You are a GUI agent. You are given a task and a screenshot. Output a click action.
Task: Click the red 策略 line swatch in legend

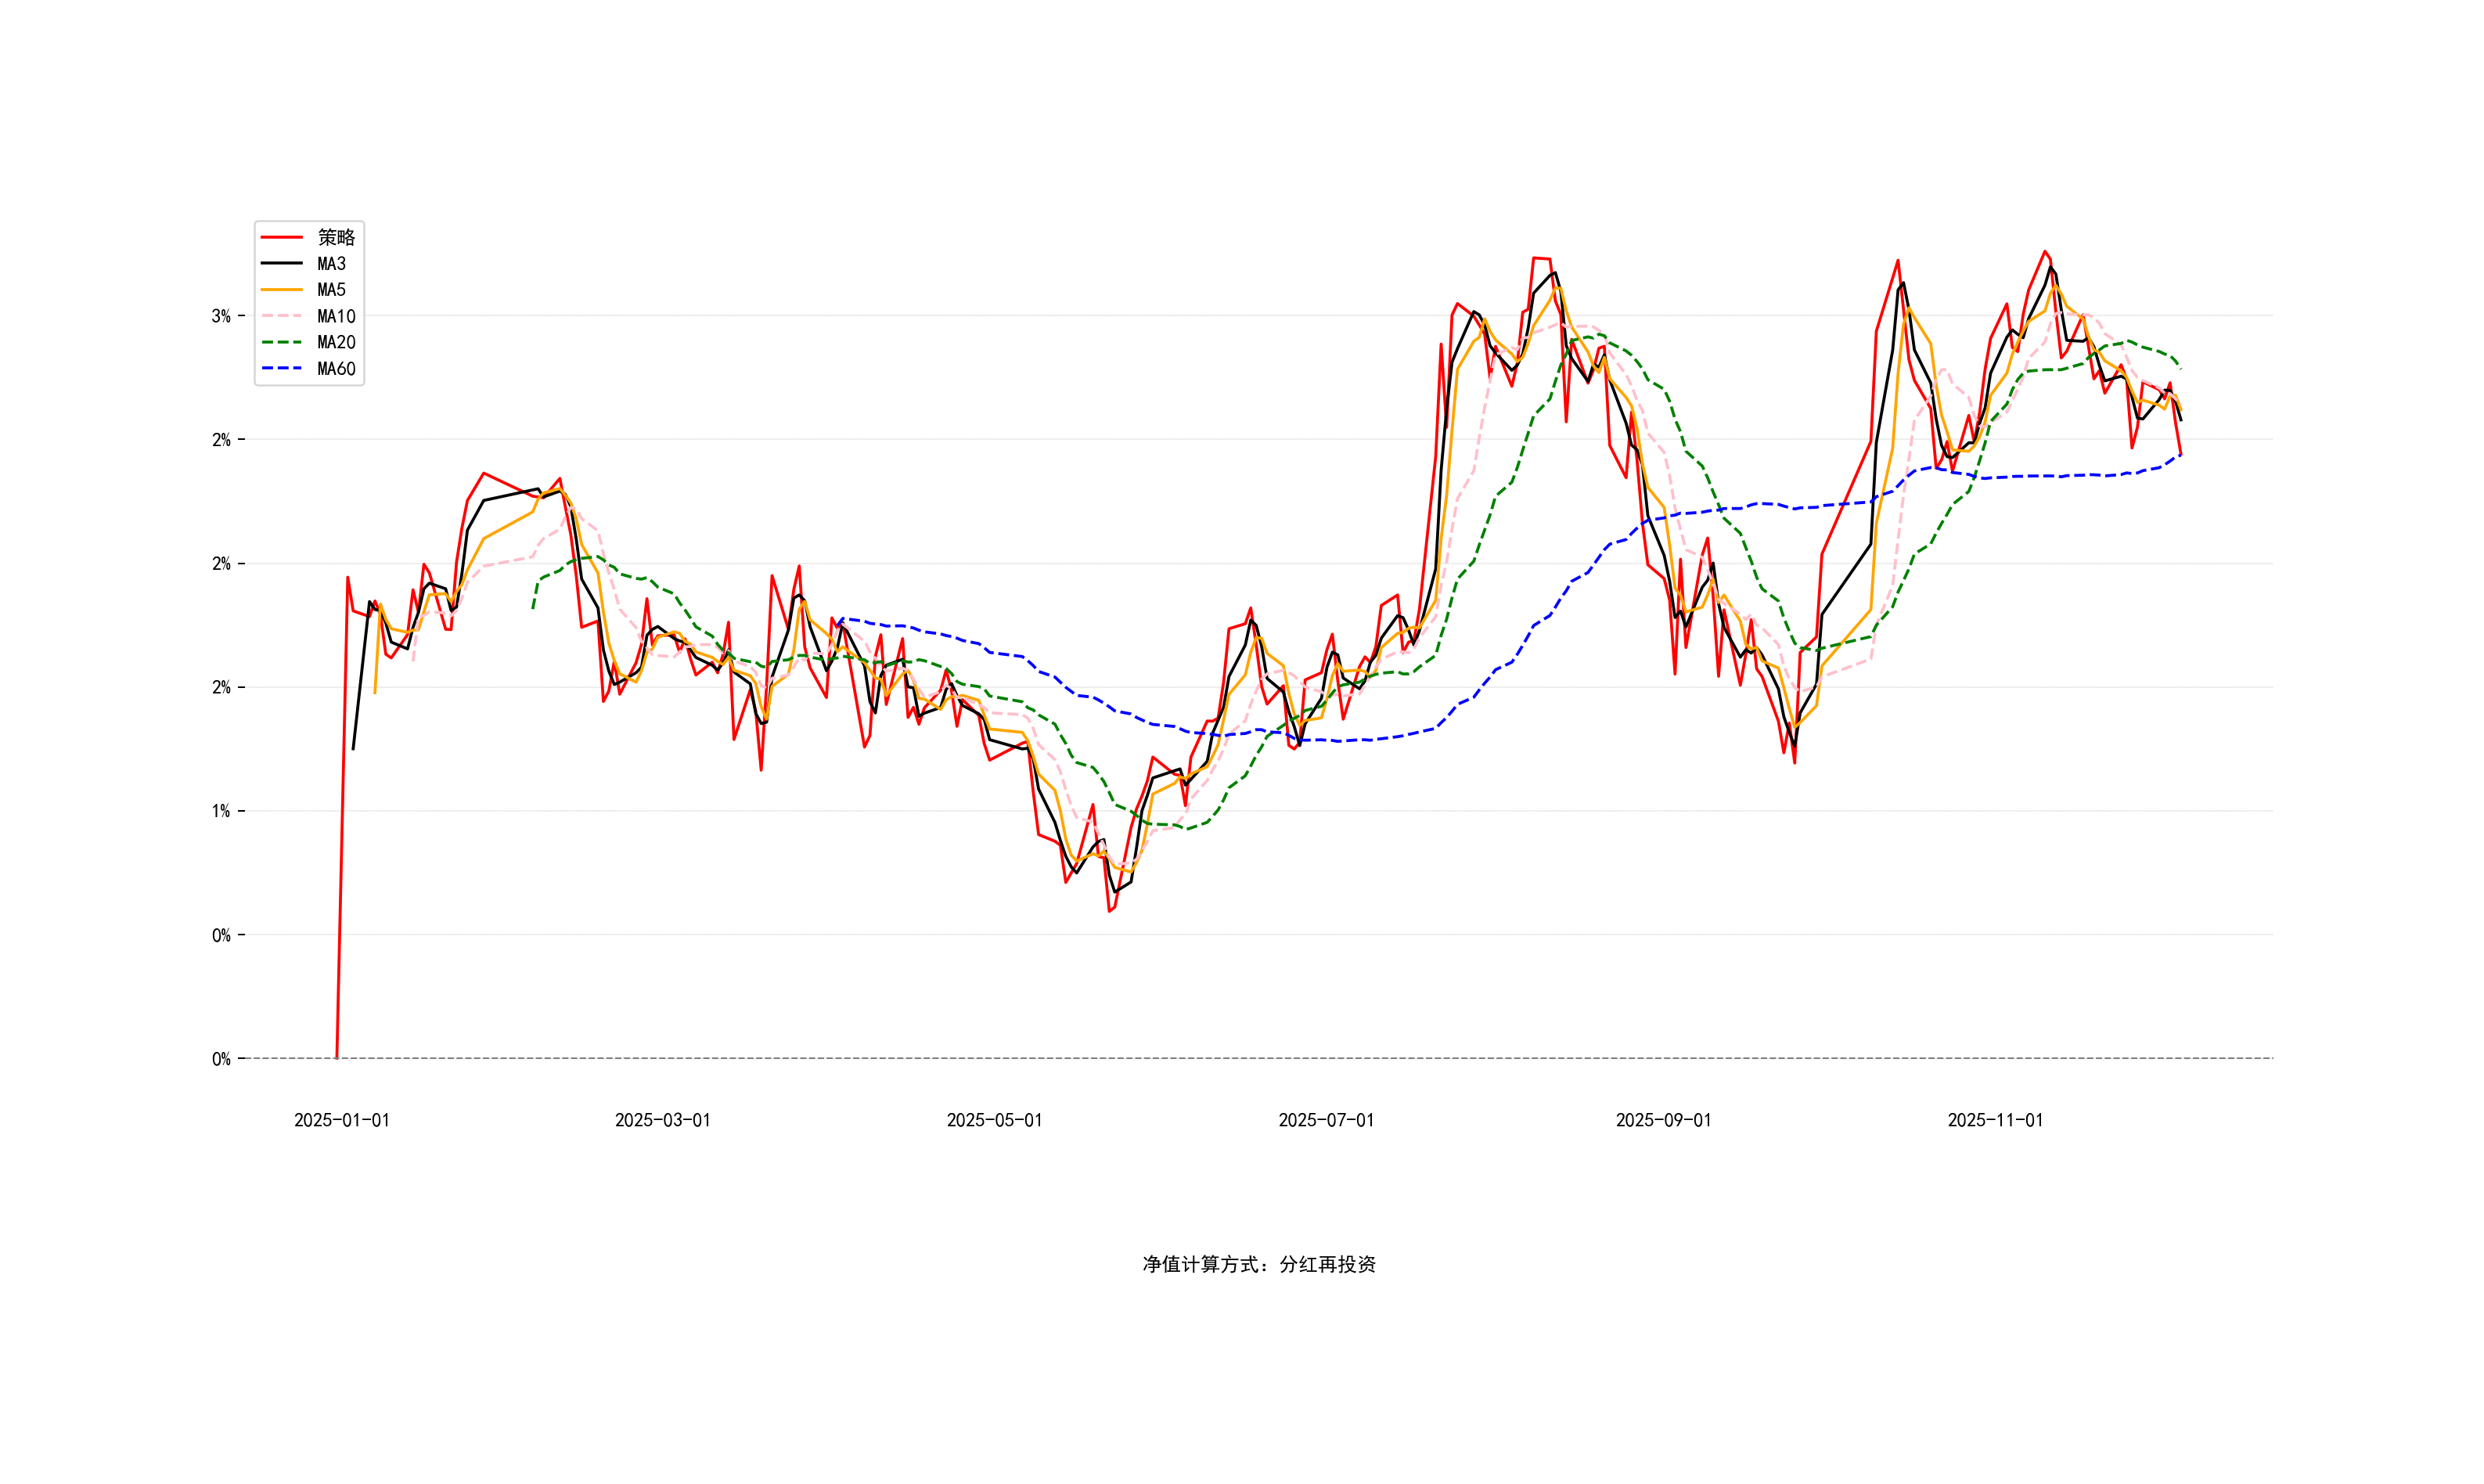[x=281, y=237]
